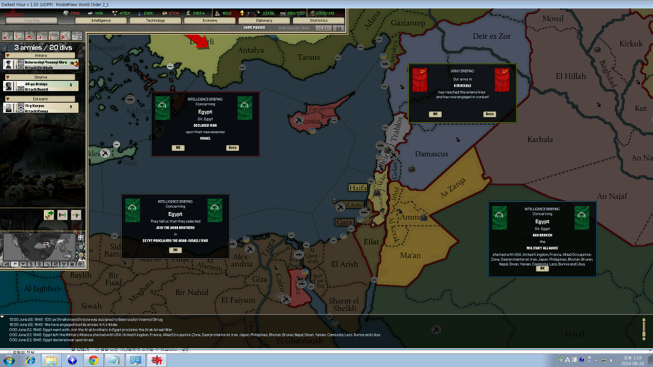Image resolution: width=653 pixels, height=367 pixels.
Task: Click the Gaza province label
Action: (344, 222)
